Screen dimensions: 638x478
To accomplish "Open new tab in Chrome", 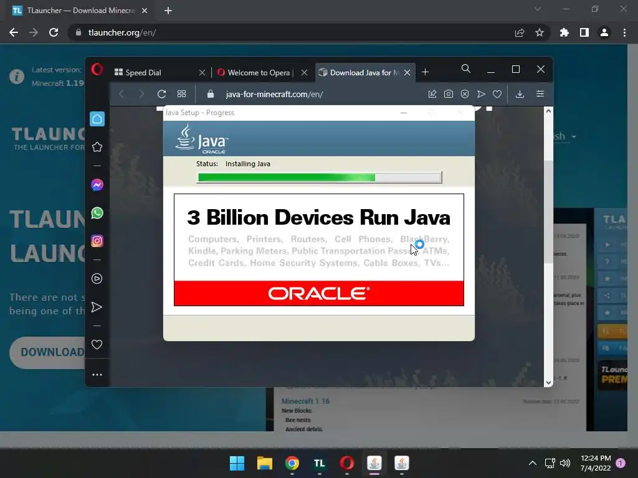I will click(168, 11).
